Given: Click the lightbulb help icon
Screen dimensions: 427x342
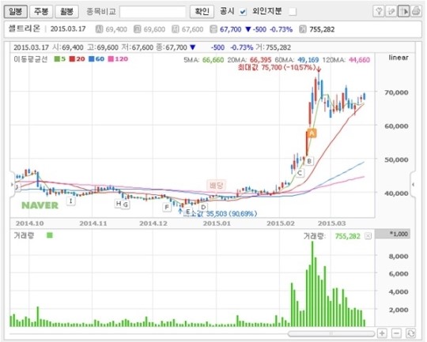Looking at the screenshot, I should (x=379, y=11).
